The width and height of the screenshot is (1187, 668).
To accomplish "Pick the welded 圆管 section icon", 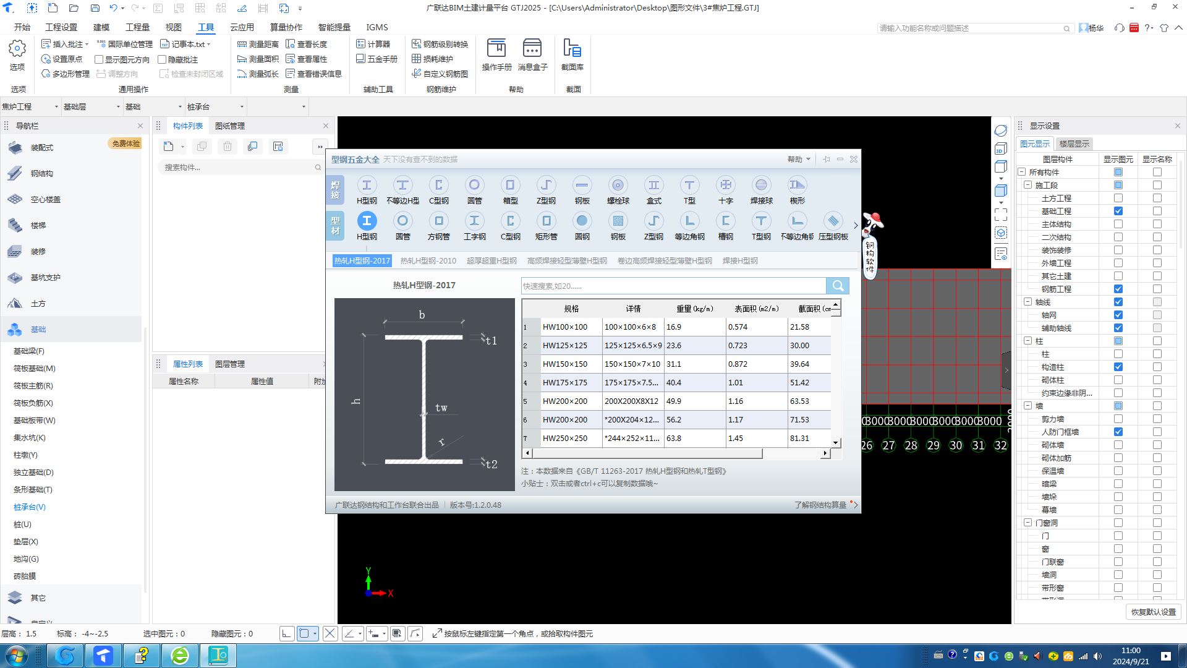I will click(x=474, y=190).
